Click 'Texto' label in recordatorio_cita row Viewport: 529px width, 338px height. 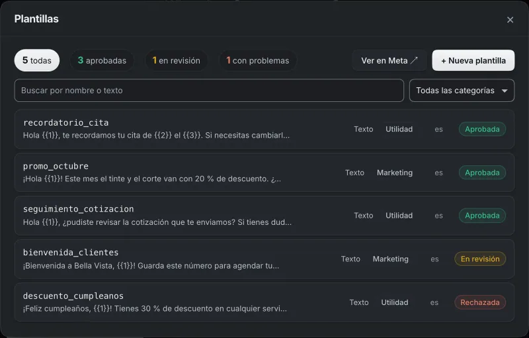pos(363,129)
